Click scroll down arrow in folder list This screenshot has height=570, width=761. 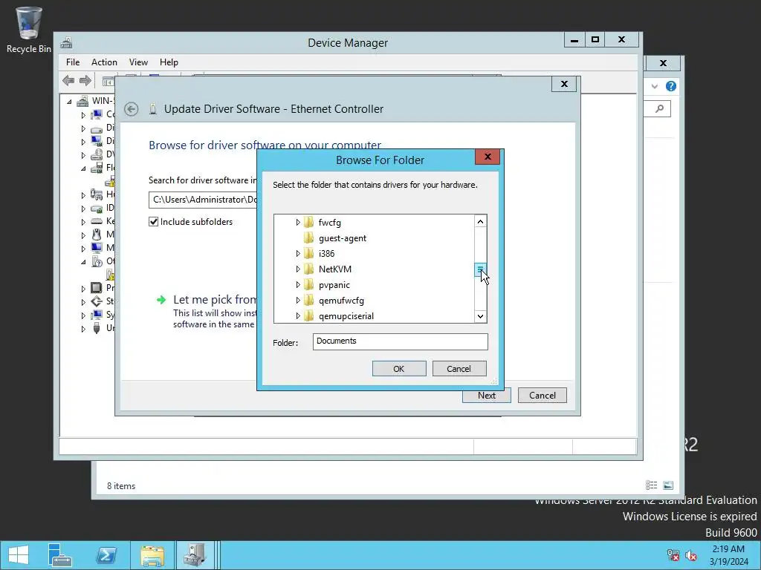tap(480, 316)
